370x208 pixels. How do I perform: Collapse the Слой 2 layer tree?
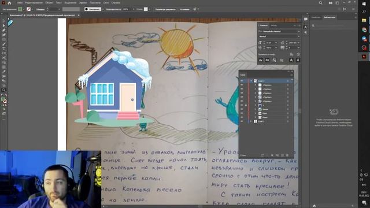[251, 81]
